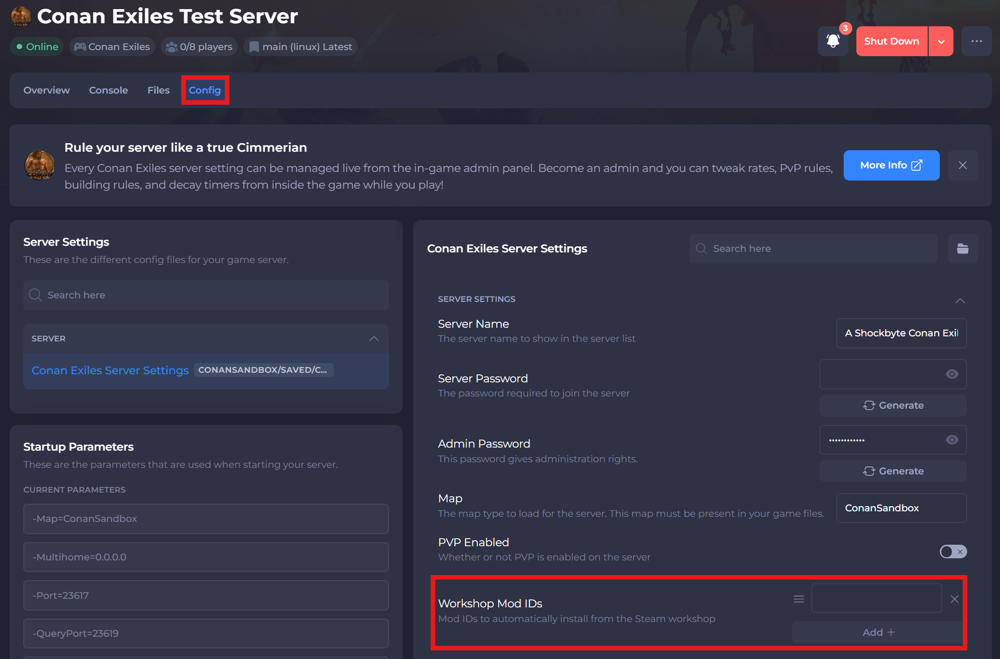Edit the Server Name field

pos(901,333)
